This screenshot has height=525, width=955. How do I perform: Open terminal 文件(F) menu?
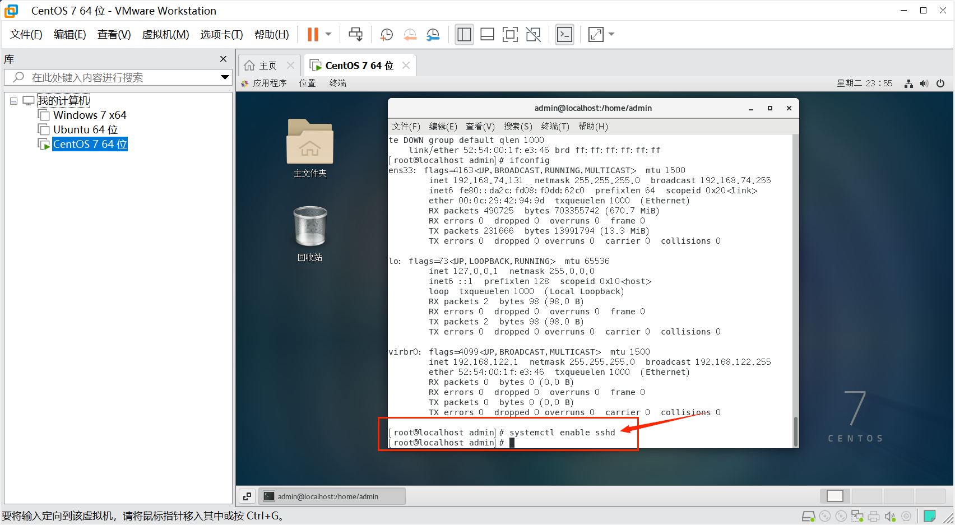[x=406, y=126]
